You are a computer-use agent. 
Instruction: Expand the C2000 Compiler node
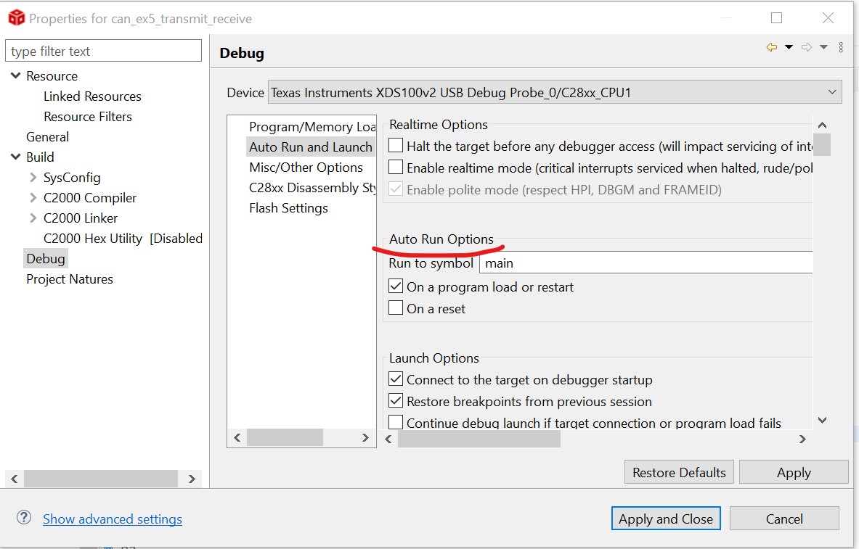point(33,197)
